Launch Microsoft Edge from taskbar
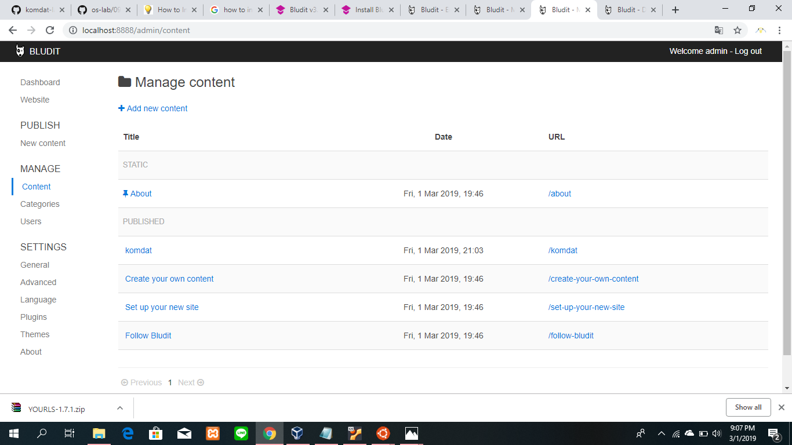 tap(128, 433)
